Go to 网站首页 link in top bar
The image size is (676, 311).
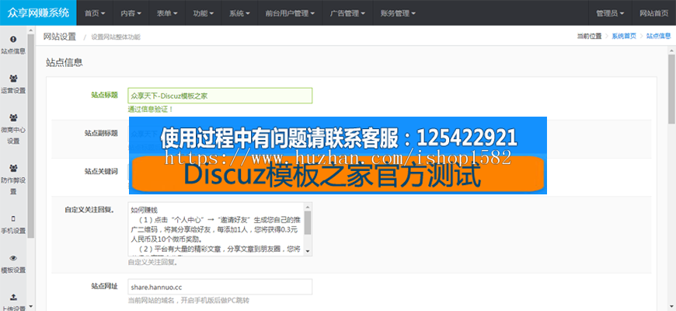click(653, 13)
